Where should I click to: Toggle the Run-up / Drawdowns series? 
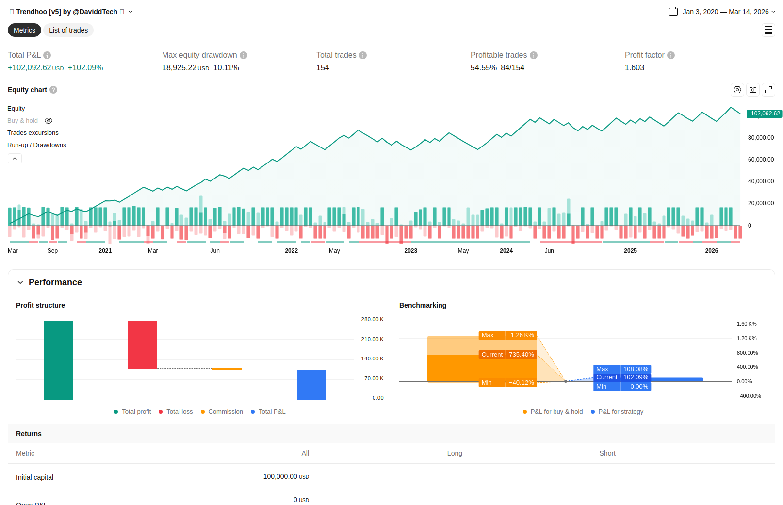point(37,145)
